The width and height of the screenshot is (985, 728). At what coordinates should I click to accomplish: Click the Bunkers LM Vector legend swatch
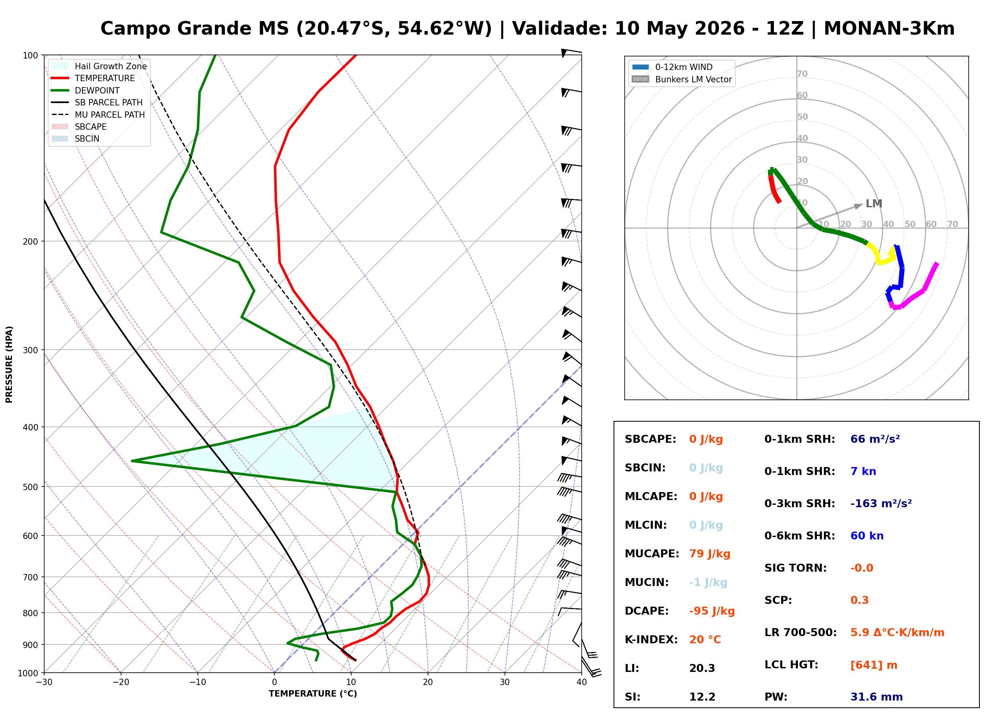click(x=641, y=79)
